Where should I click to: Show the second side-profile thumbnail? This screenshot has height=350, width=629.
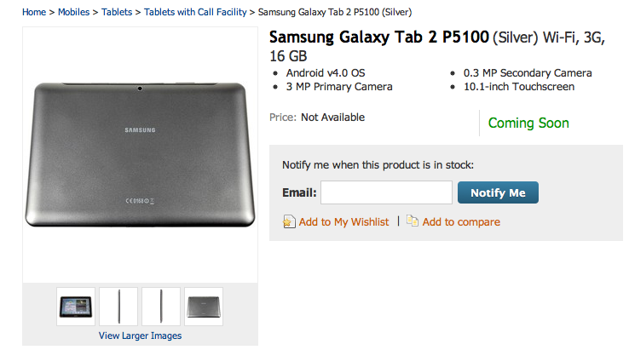click(x=161, y=307)
